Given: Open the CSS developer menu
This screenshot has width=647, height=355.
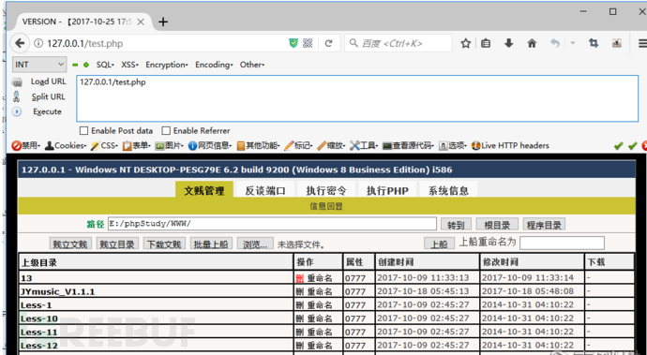Looking at the screenshot, I should click(x=104, y=145).
